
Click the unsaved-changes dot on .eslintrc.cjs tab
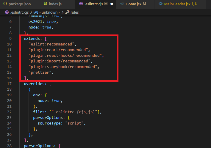coord(112,4)
